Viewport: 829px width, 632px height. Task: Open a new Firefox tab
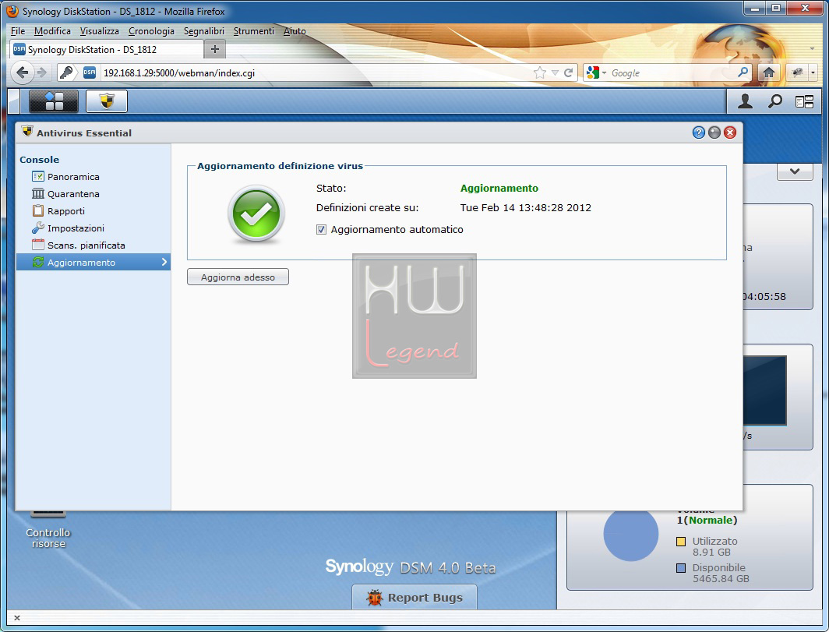tap(215, 50)
